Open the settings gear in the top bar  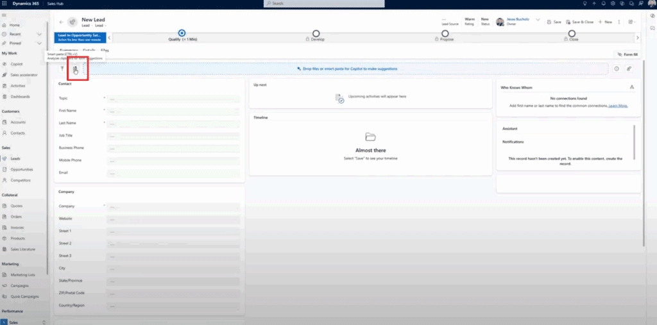[x=613, y=3]
